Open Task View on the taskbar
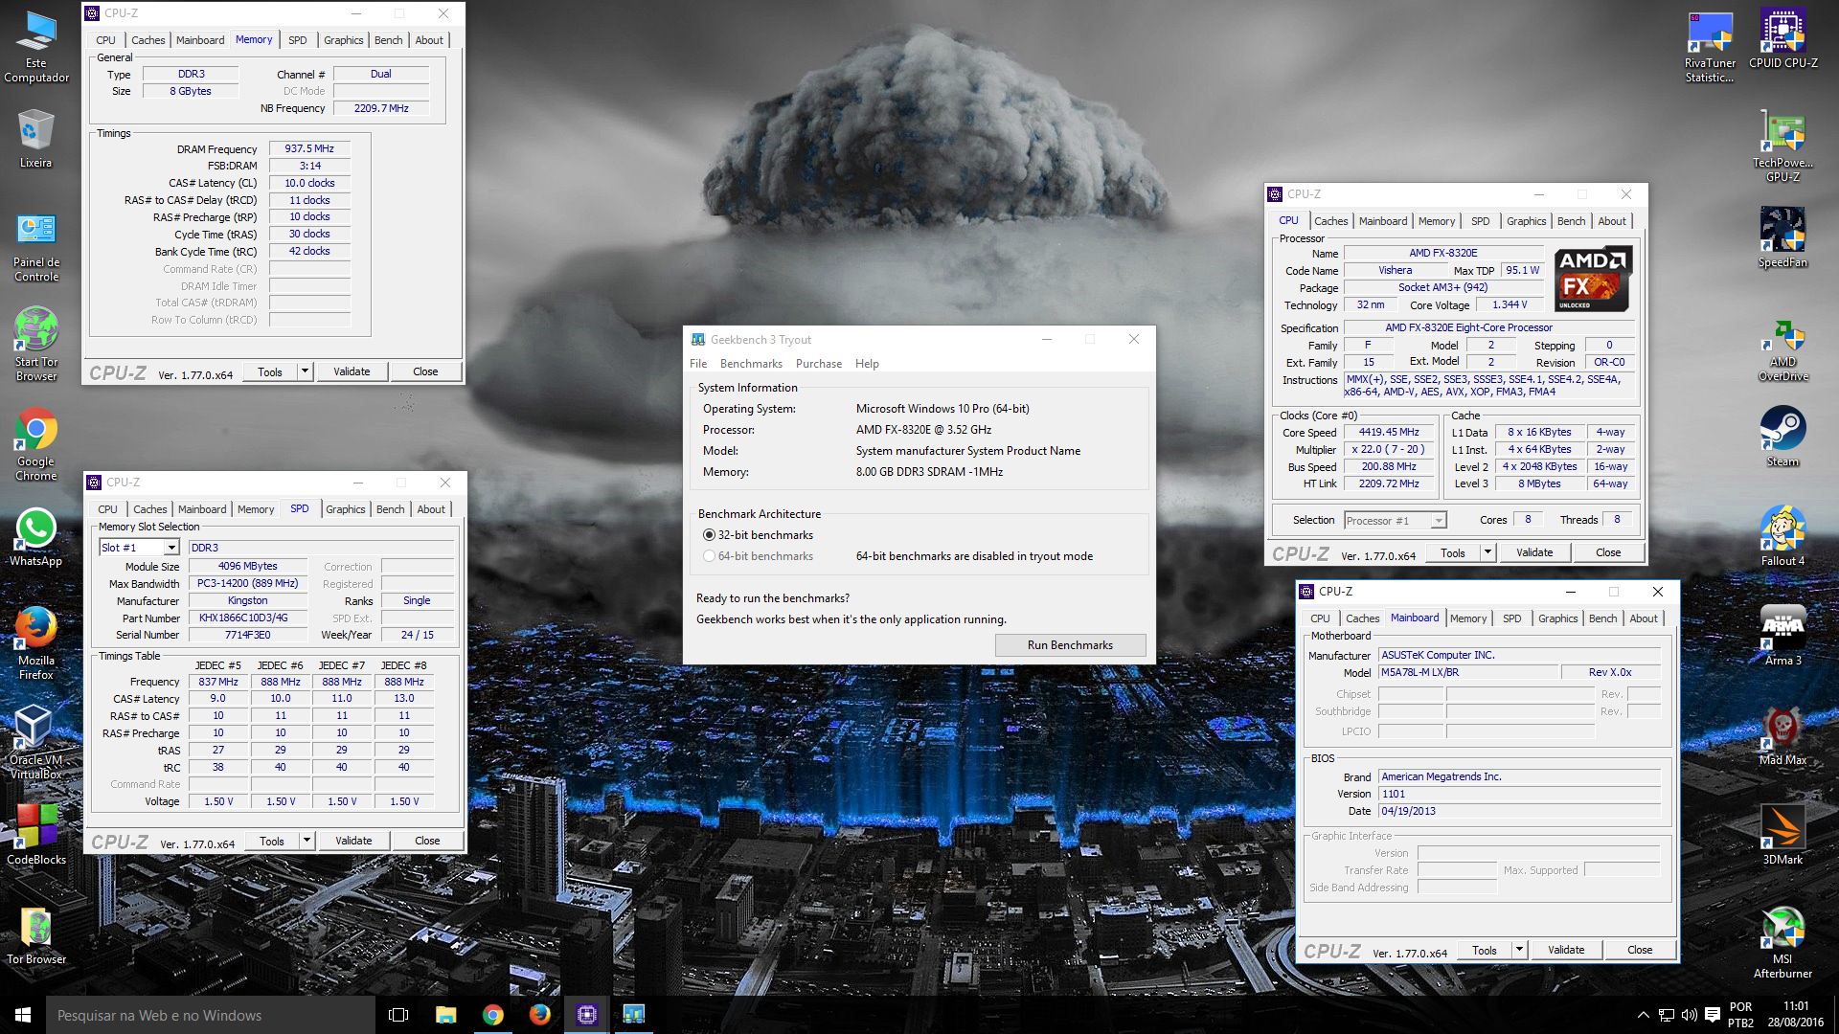This screenshot has height=1034, width=1839. pos(398,1015)
